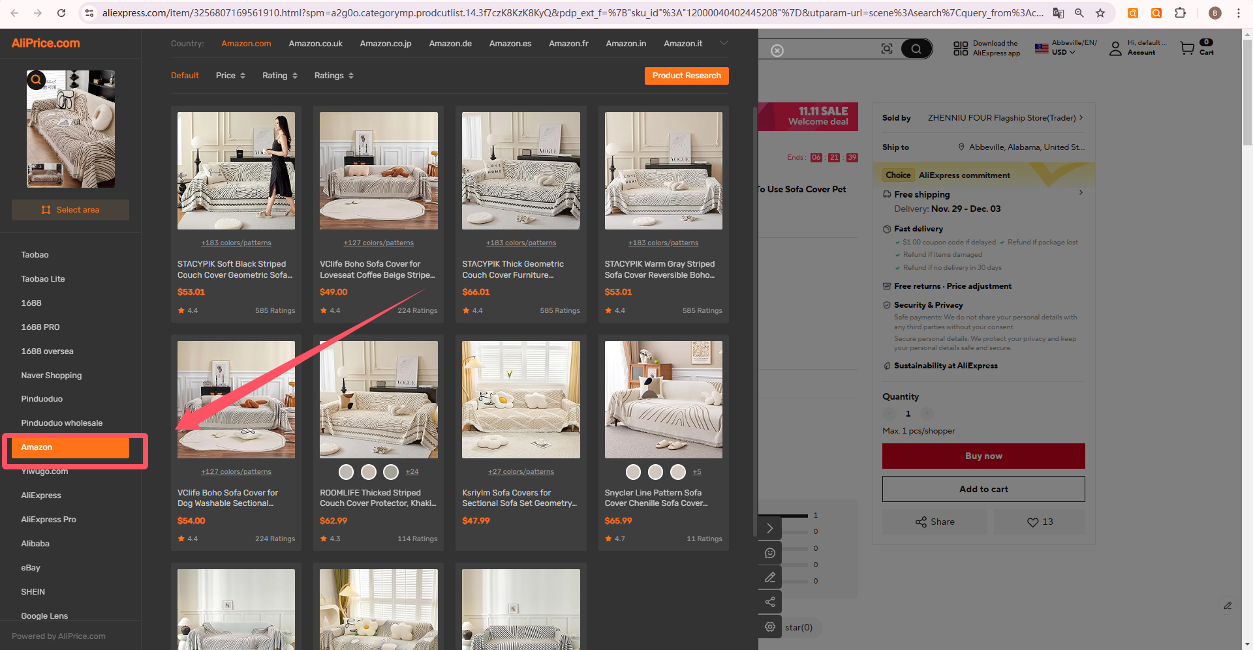This screenshot has width=1253, height=650.
Task: Click the Add to cart button
Action: 983,489
